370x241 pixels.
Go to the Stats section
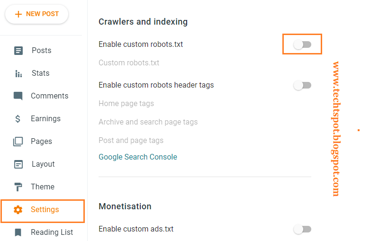coord(40,73)
